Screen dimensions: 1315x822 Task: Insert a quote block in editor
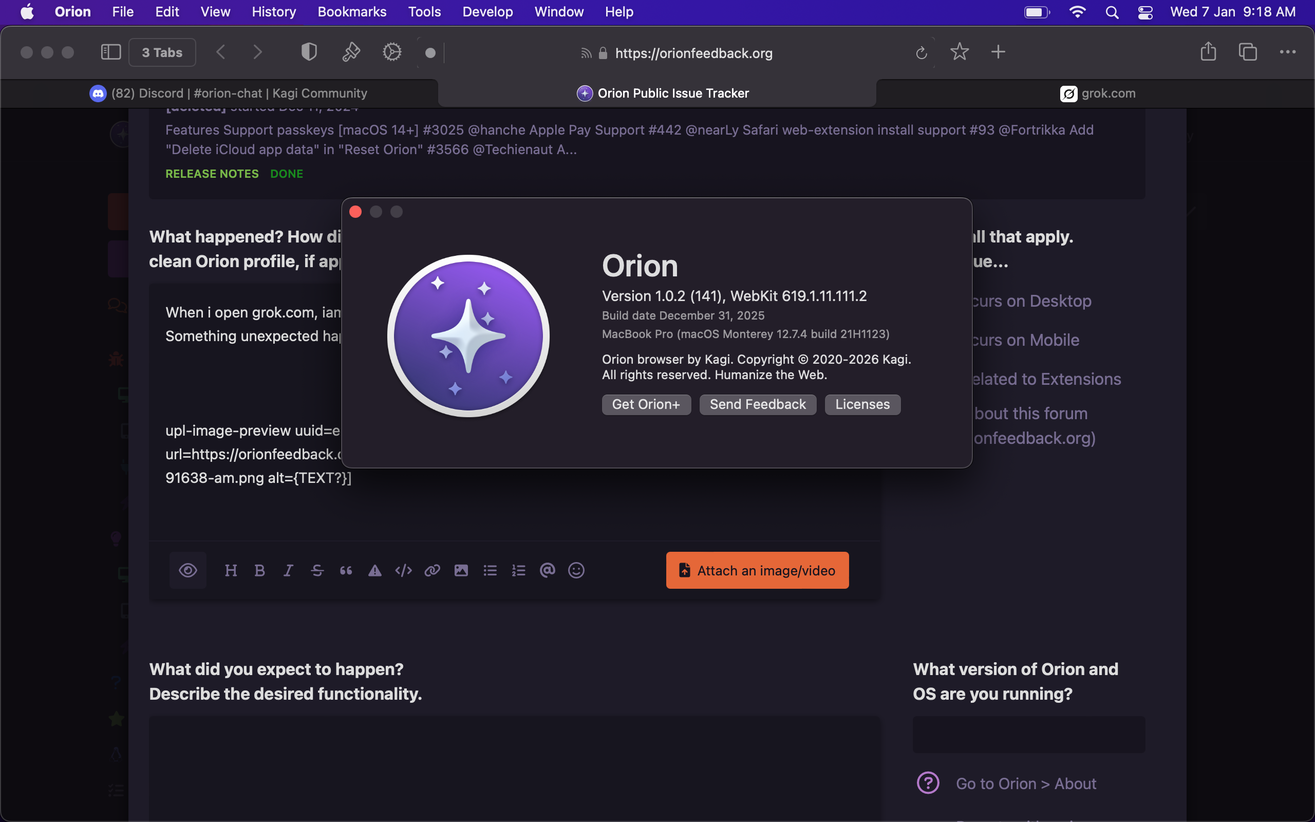pos(346,570)
